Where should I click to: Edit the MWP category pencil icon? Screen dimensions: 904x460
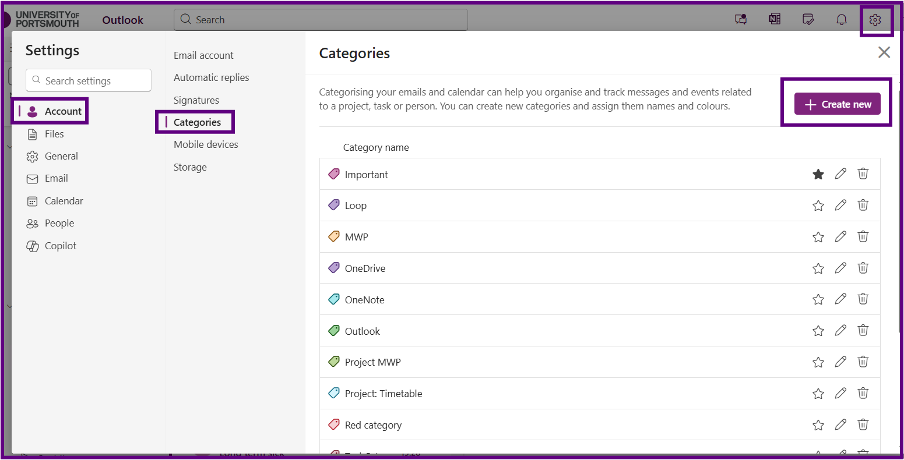click(840, 236)
